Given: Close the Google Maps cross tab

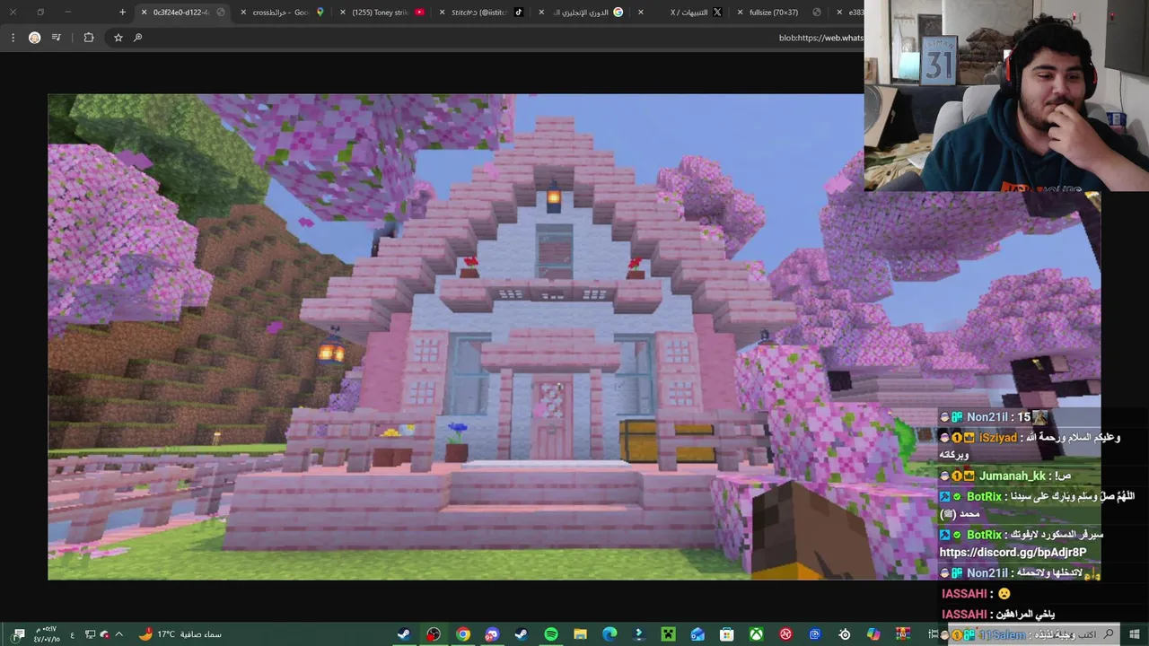Looking at the screenshot, I should (243, 13).
